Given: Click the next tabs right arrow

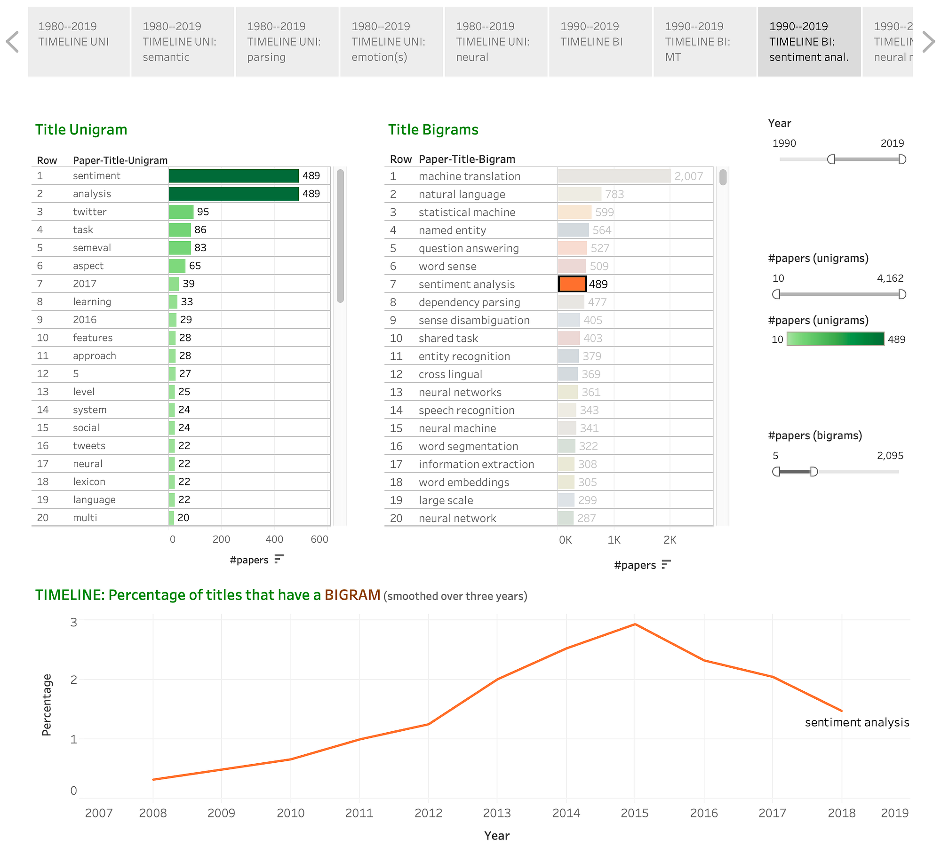Looking at the screenshot, I should pyautogui.click(x=928, y=42).
